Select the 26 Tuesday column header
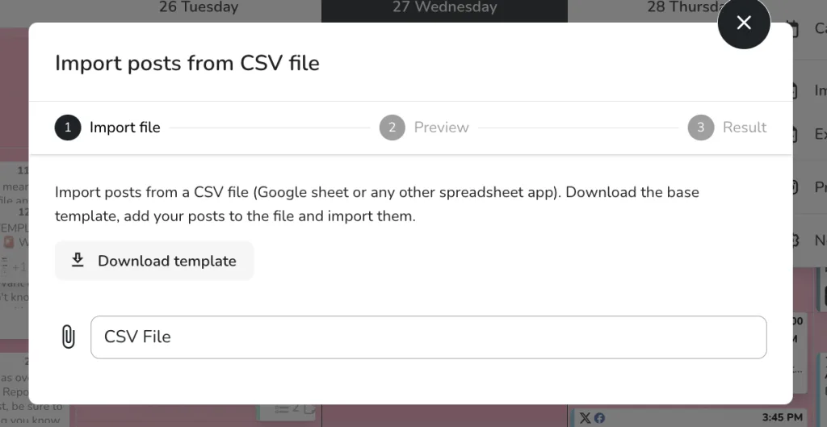The width and height of the screenshot is (827, 427). [x=199, y=7]
